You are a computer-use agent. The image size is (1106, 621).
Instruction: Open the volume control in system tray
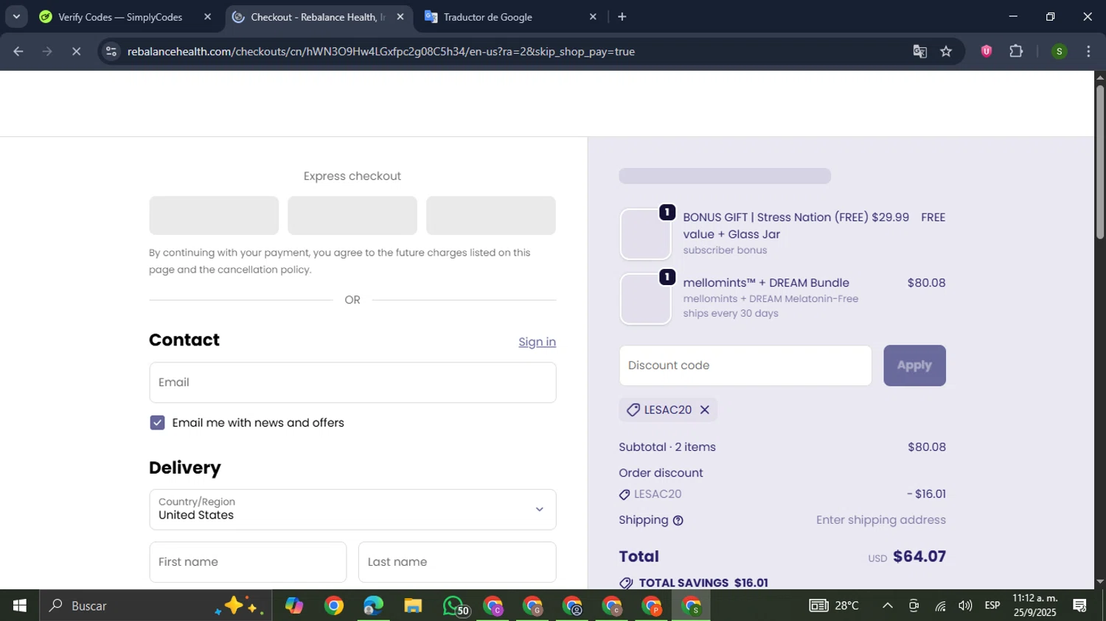(965, 606)
